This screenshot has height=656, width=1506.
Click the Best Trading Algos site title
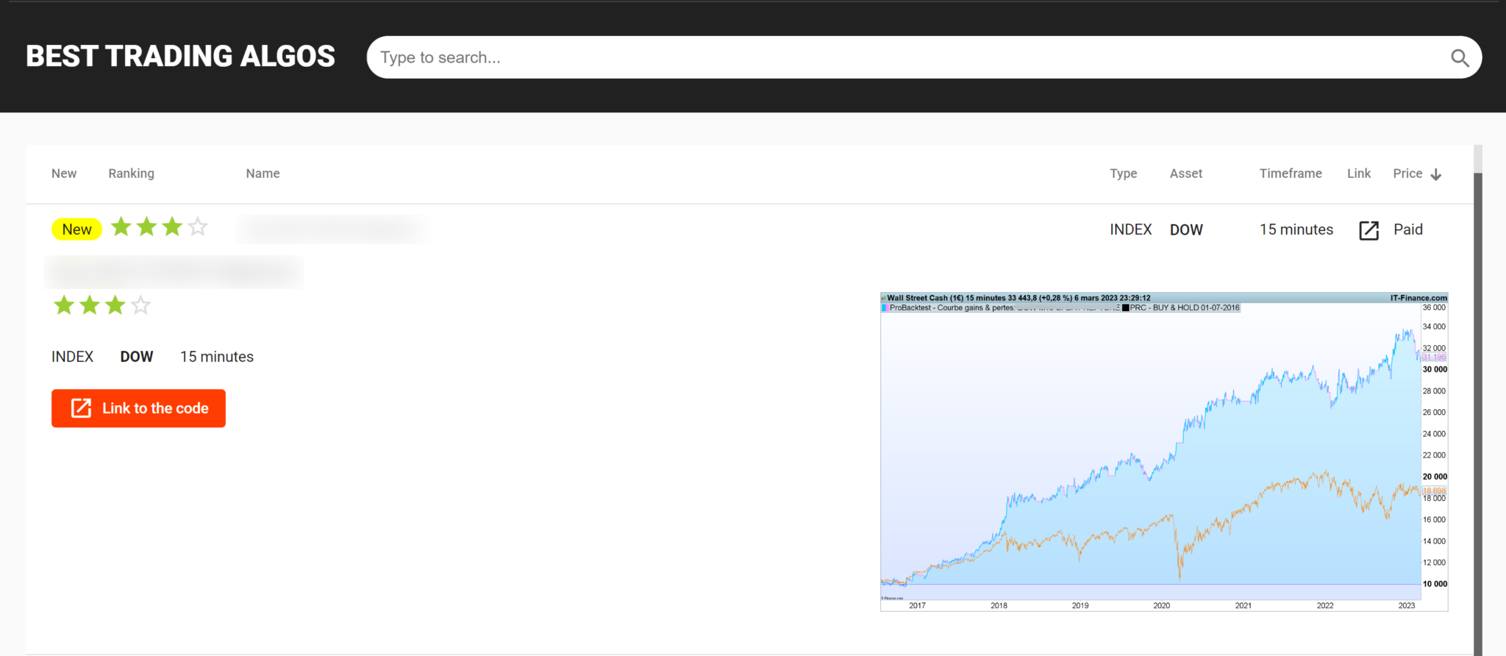(180, 57)
